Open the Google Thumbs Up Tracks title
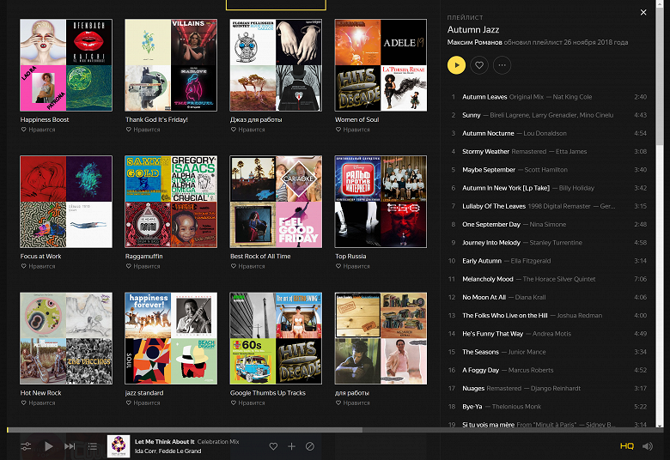670x460 pixels. 268,393
